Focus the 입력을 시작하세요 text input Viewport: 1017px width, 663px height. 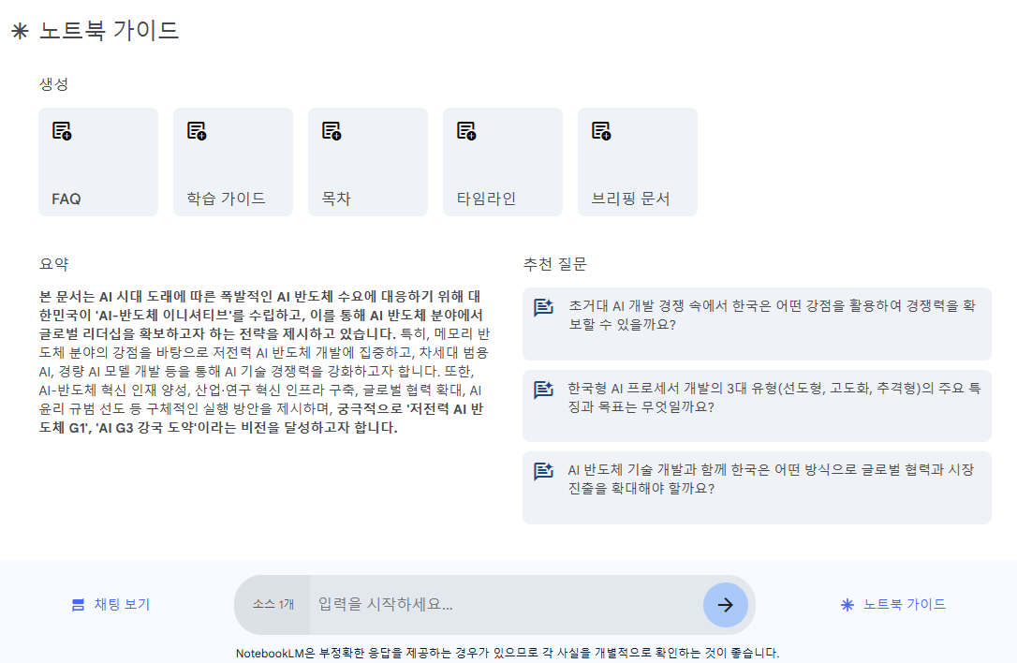506,605
